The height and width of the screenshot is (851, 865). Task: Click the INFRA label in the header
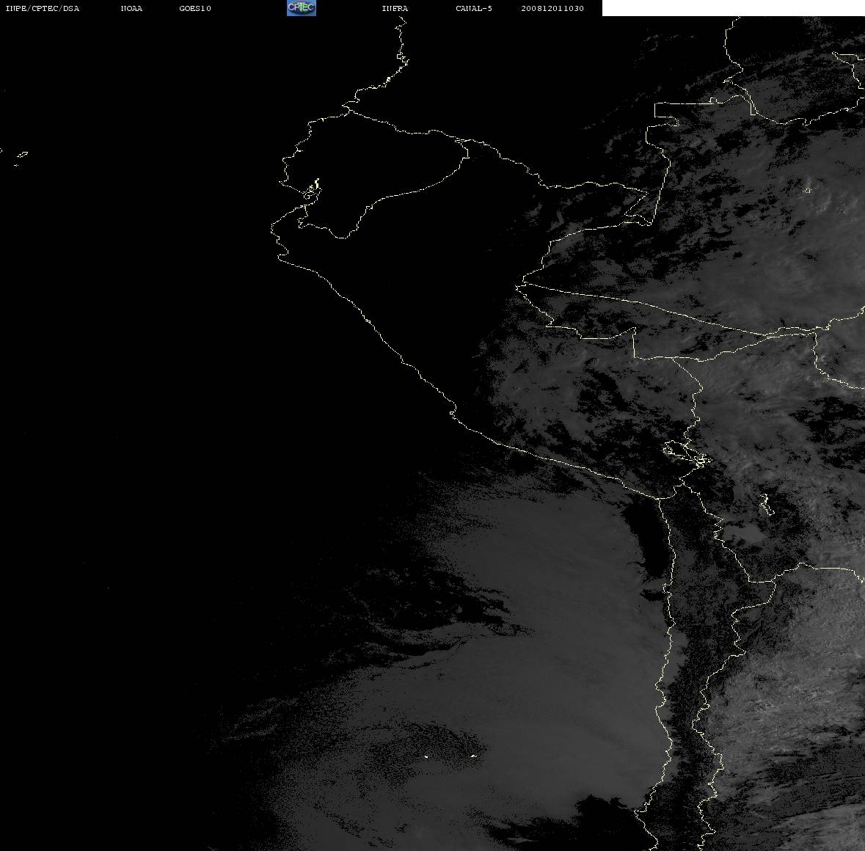coord(395,8)
